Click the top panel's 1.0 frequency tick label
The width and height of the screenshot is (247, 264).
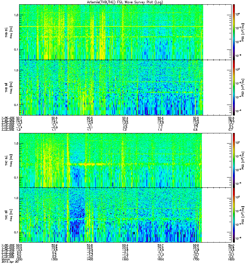(x=16, y=15)
